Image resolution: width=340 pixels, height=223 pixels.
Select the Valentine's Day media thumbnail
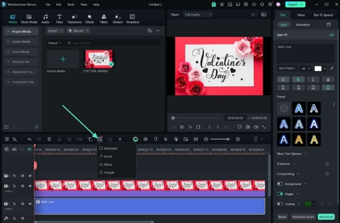click(99, 59)
